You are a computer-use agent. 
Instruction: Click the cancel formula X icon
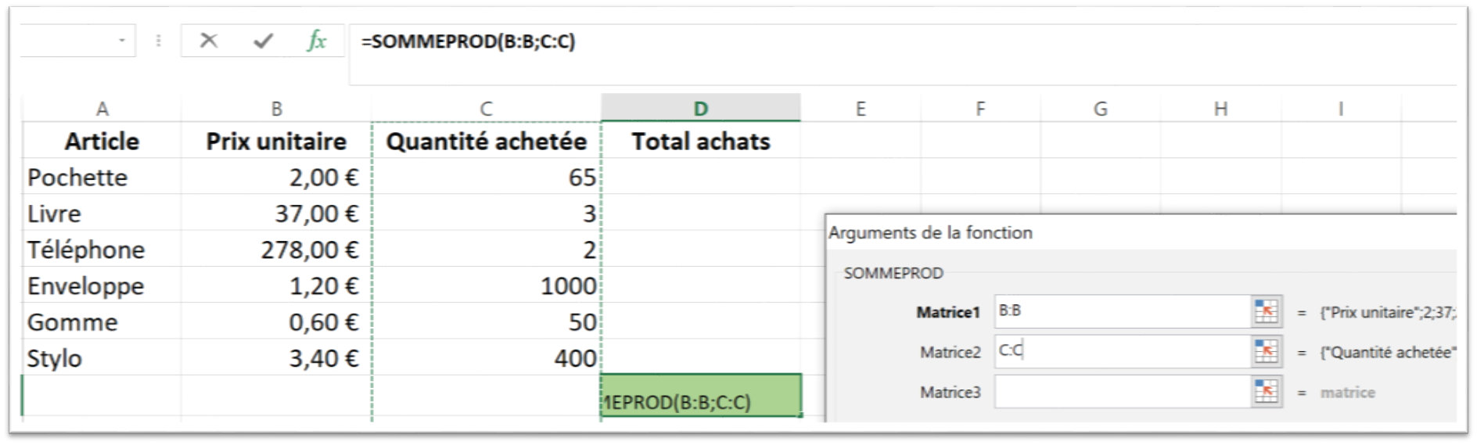coord(208,41)
